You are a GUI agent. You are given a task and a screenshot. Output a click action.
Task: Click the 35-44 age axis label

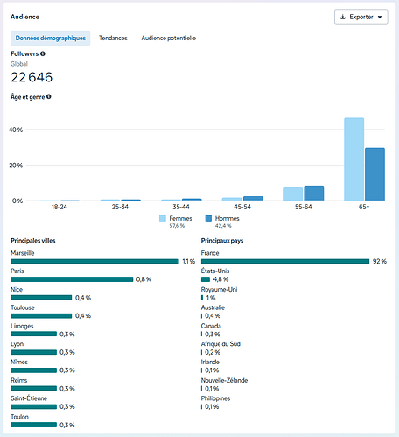point(181,207)
